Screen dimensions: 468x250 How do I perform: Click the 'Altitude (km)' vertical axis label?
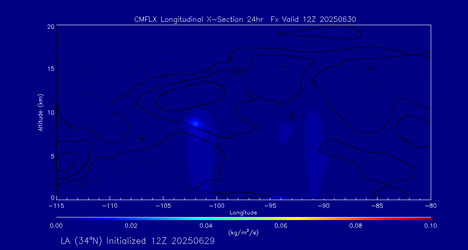pos(40,112)
